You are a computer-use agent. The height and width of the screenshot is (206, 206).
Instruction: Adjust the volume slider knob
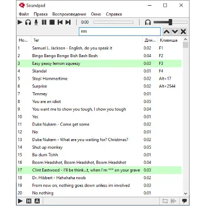(x=170, y=22)
